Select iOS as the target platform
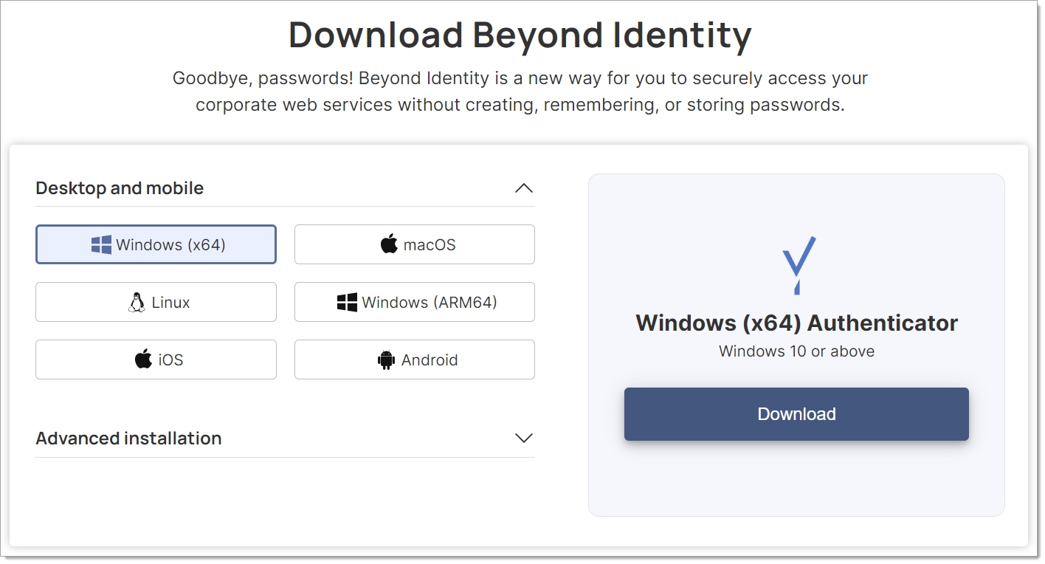 pos(156,360)
